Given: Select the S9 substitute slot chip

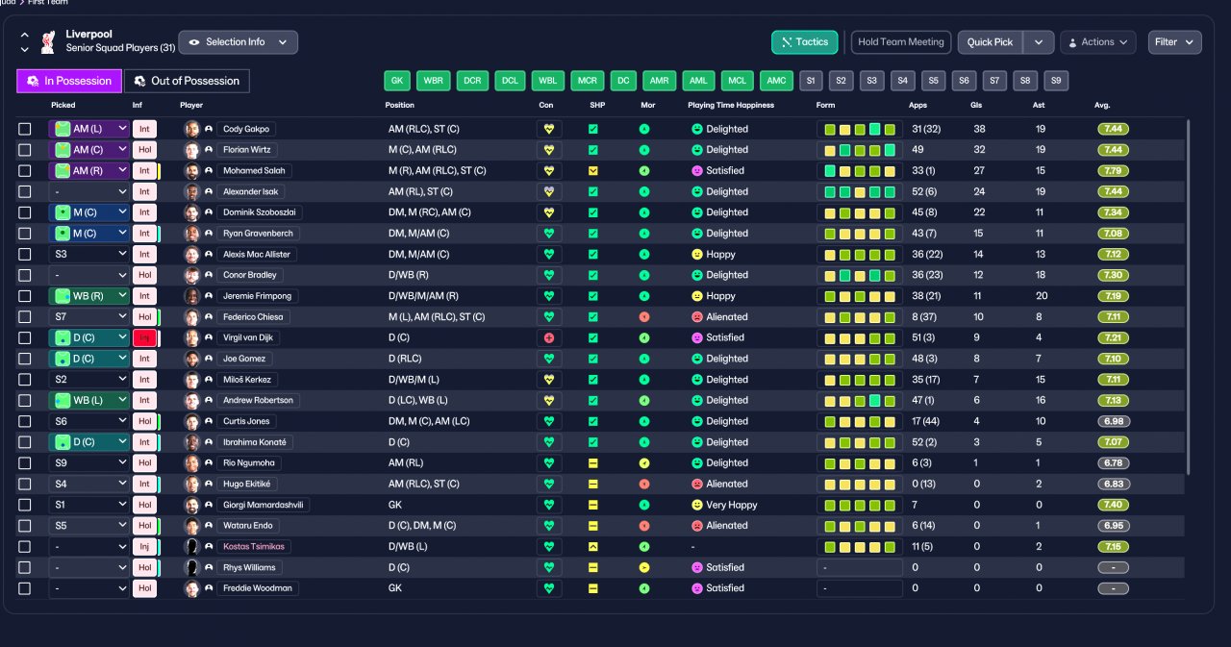Looking at the screenshot, I should click(x=1056, y=81).
